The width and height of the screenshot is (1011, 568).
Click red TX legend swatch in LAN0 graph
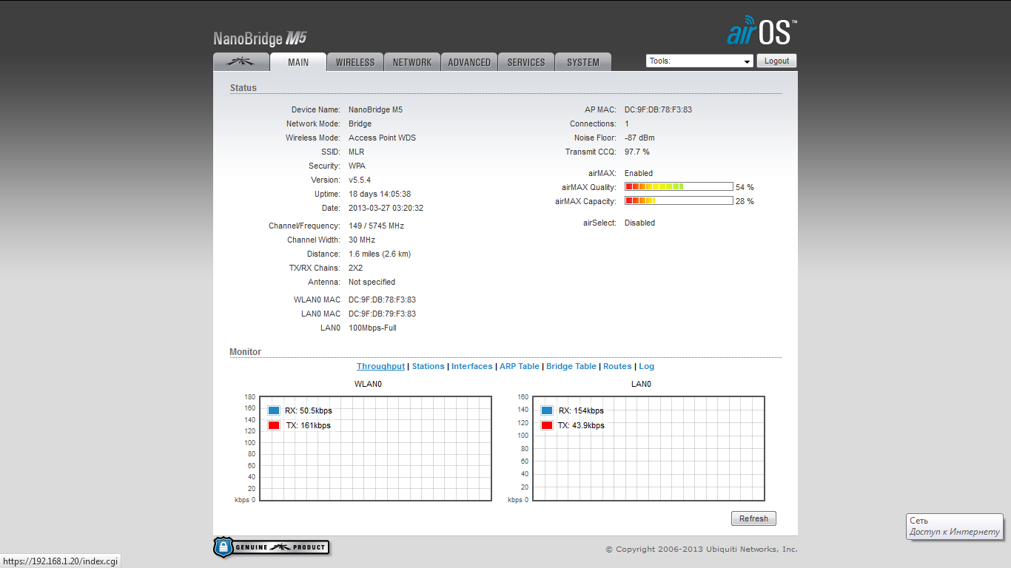(x=547, y=425)
